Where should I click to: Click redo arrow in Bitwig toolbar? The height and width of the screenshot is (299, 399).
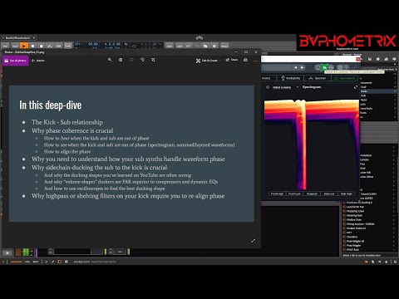click(197, 46)
